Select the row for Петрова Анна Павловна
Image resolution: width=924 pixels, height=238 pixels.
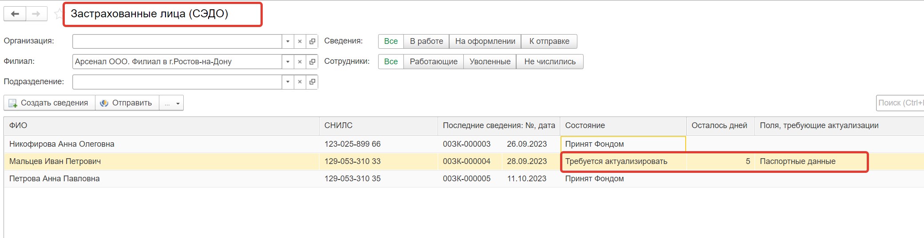point(55,179)
